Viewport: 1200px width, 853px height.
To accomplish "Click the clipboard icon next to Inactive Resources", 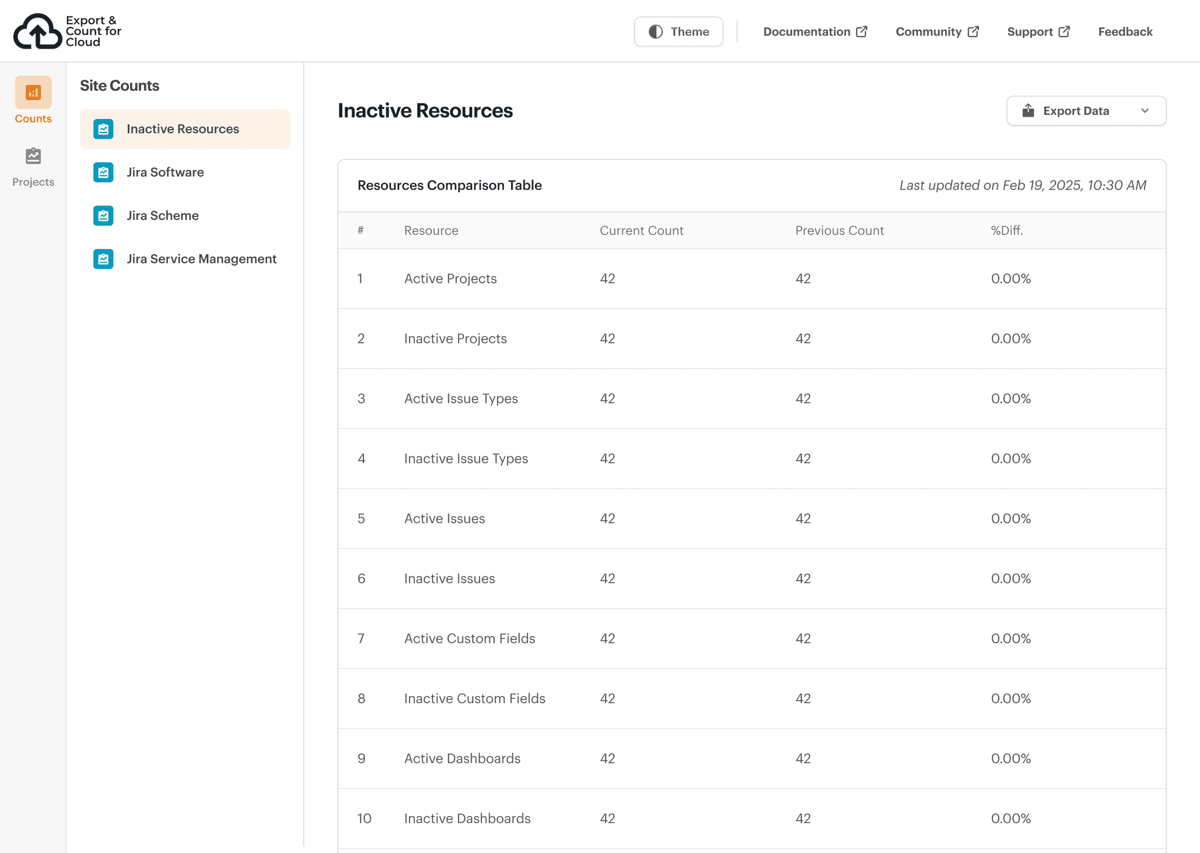I will tap(103, 129).
